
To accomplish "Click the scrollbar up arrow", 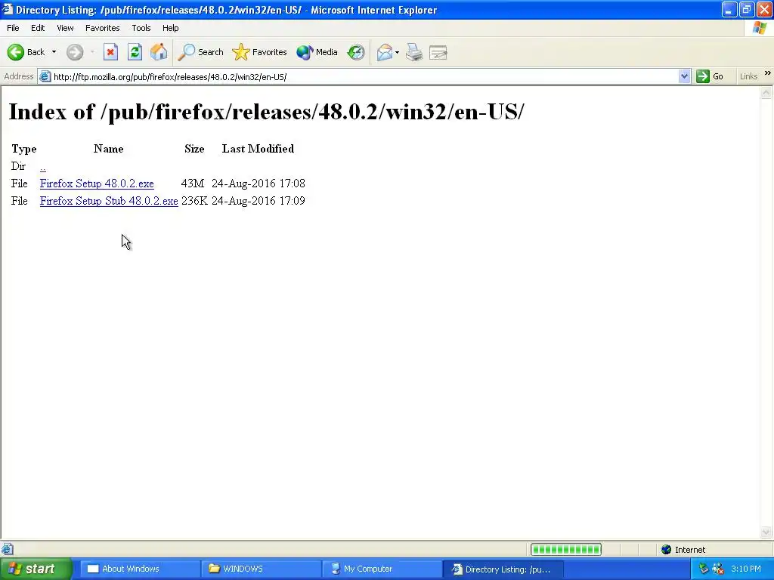I will click(x=766, y=93).
